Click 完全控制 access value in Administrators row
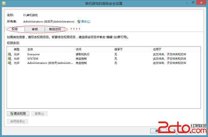The width and height of the screenshot is (208, 137). (81, 63)
